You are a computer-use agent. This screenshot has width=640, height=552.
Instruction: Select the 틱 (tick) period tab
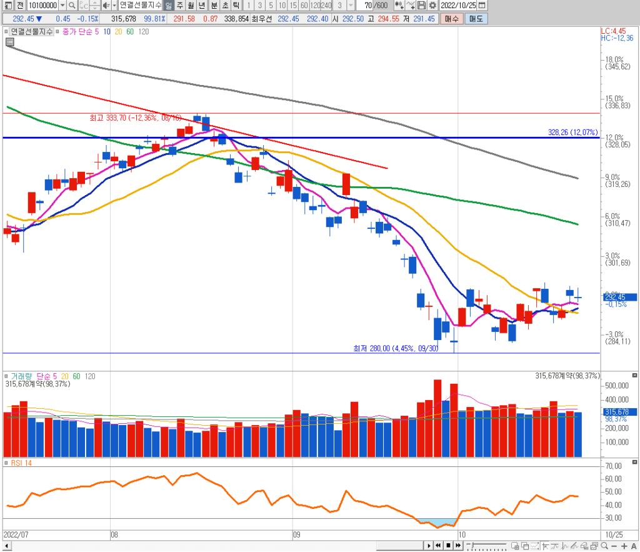point(236,6)
